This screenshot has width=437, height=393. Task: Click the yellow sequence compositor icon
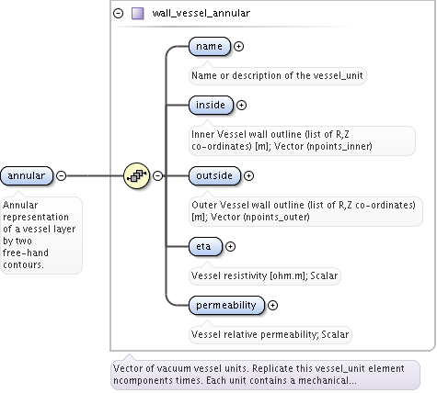tap(136, 175)
